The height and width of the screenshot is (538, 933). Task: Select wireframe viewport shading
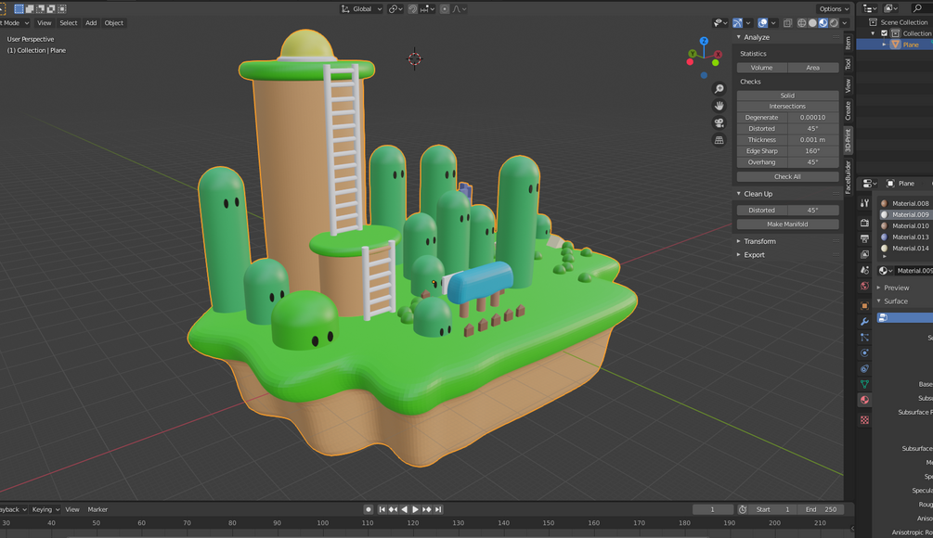[x=801, y=23]
